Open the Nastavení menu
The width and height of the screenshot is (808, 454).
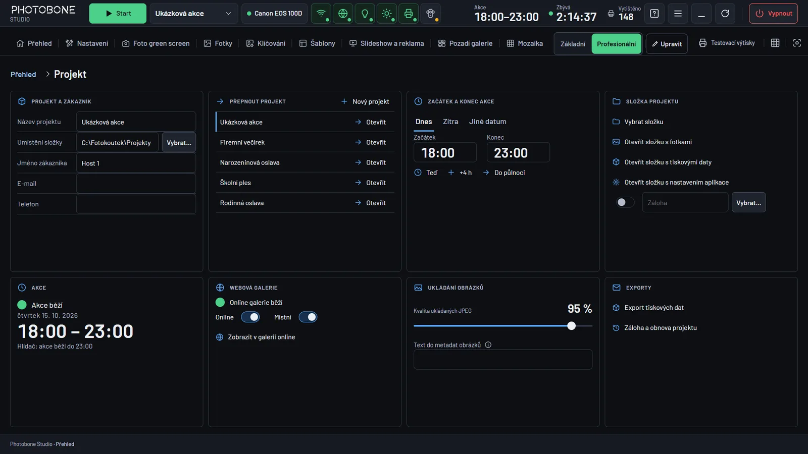pyautogui.click(x=87, y=43)
